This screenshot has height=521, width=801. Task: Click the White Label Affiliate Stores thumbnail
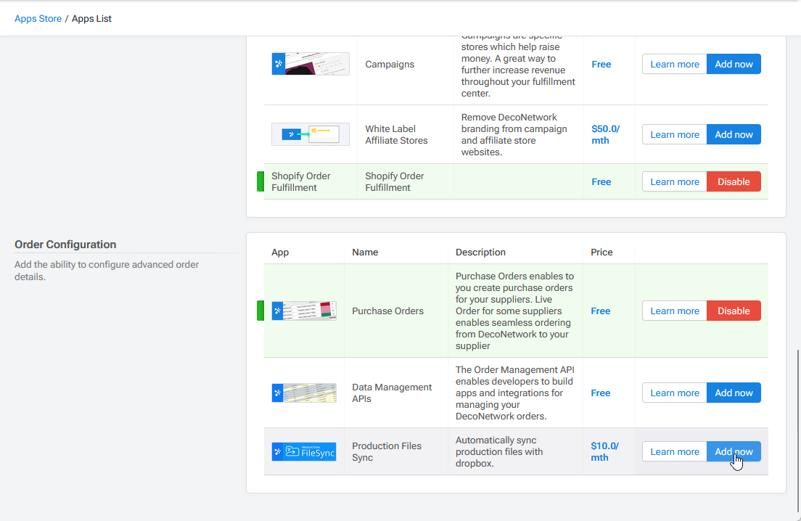coord(311,134)
